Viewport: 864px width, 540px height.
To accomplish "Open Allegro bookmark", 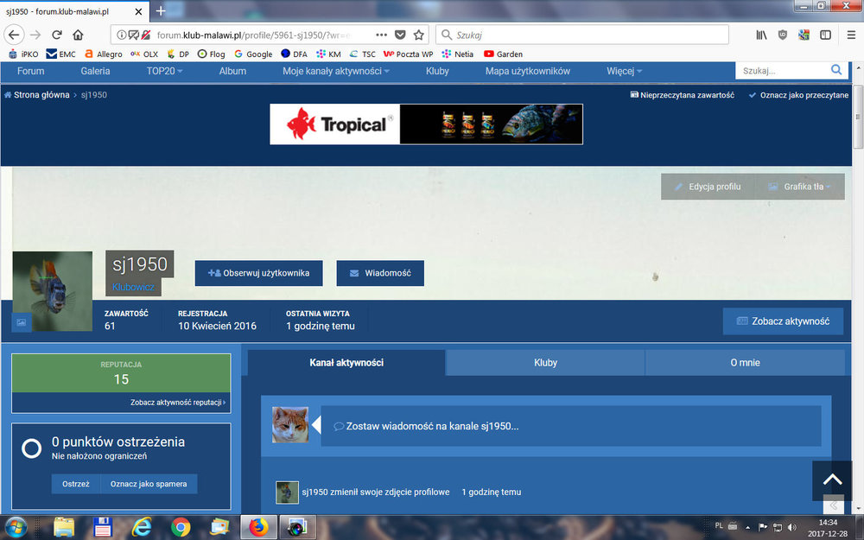I will [104, 54].
